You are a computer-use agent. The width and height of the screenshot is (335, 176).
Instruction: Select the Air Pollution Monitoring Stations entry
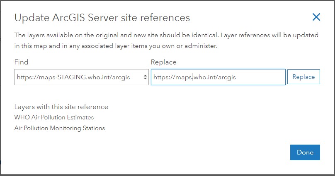click(x=59, y=128)
